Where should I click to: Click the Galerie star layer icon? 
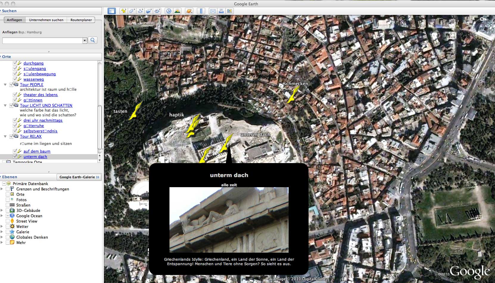(12, 232)
